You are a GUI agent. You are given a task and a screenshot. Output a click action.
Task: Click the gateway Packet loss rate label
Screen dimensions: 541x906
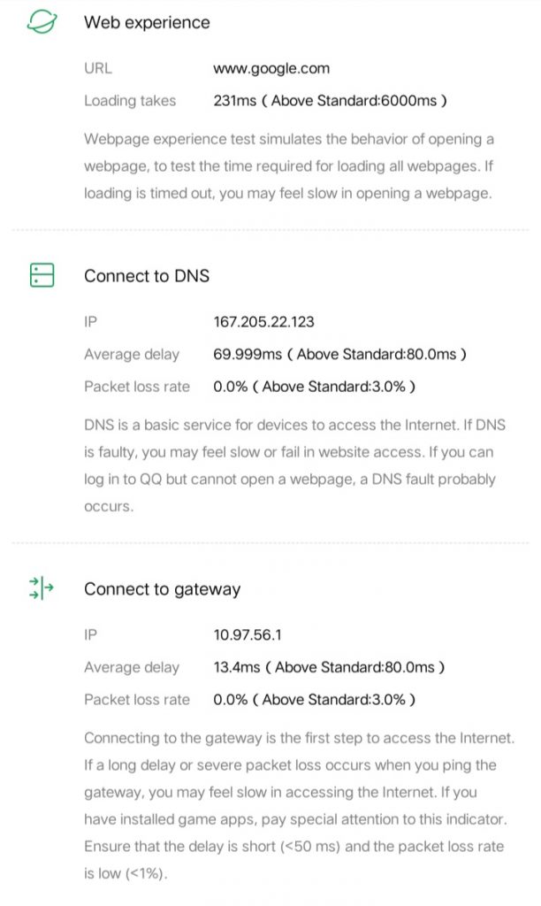coord(137,699)
